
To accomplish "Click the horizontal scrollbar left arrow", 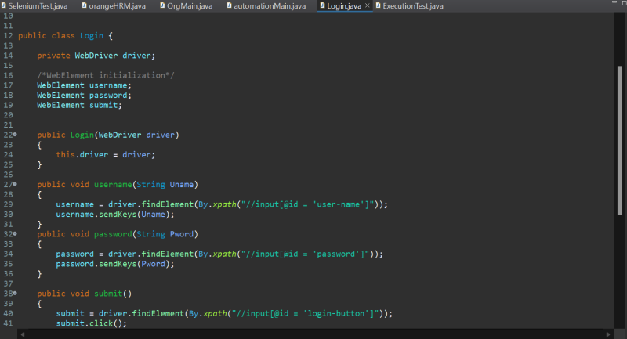I will pyautogui.click(x=23, y=334).
